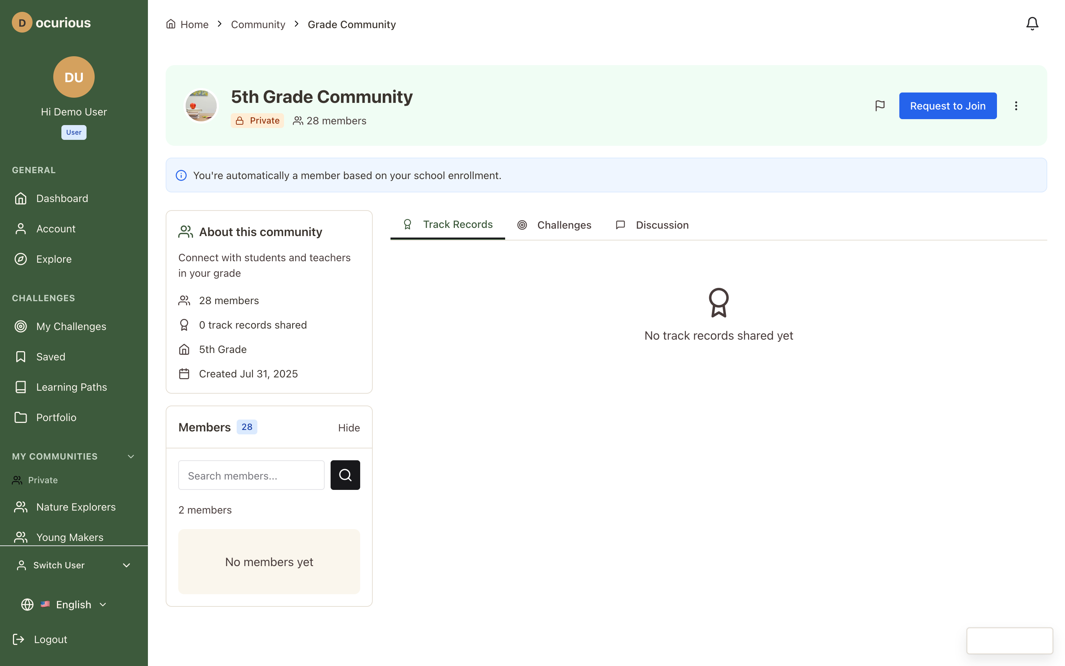
Task: Click the flag report icon
Action: coord(879,106)
